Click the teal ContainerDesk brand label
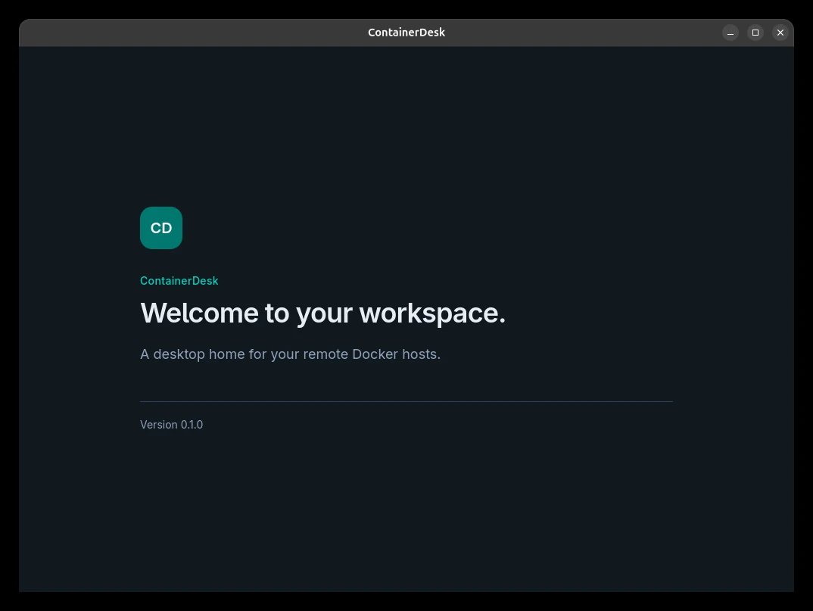813x611 pixels. pyautogui.click(x=179, y=281)
